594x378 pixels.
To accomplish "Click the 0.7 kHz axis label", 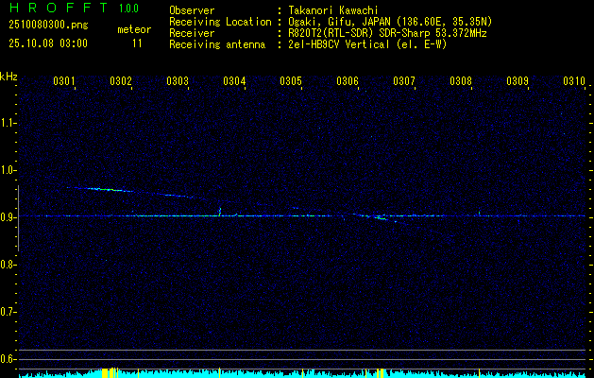I will point(8,311).
